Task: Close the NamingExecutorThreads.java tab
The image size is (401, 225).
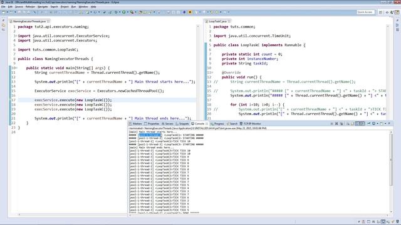Action: click(48, 21)
